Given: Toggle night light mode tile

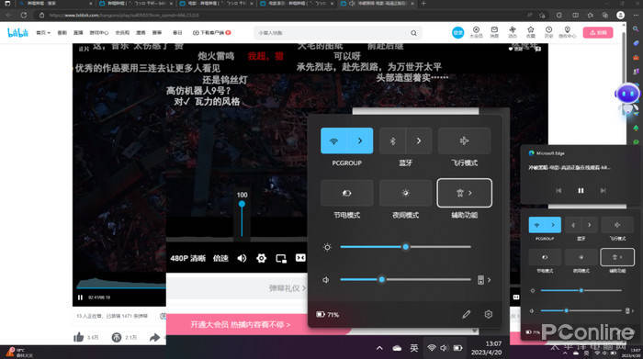Looking at the screenshot, I should (x=406, y=193).
